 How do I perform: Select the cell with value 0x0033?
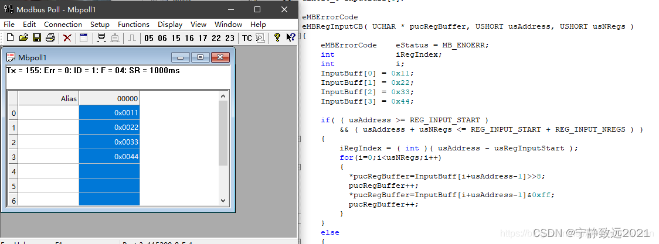pos(109,142)
